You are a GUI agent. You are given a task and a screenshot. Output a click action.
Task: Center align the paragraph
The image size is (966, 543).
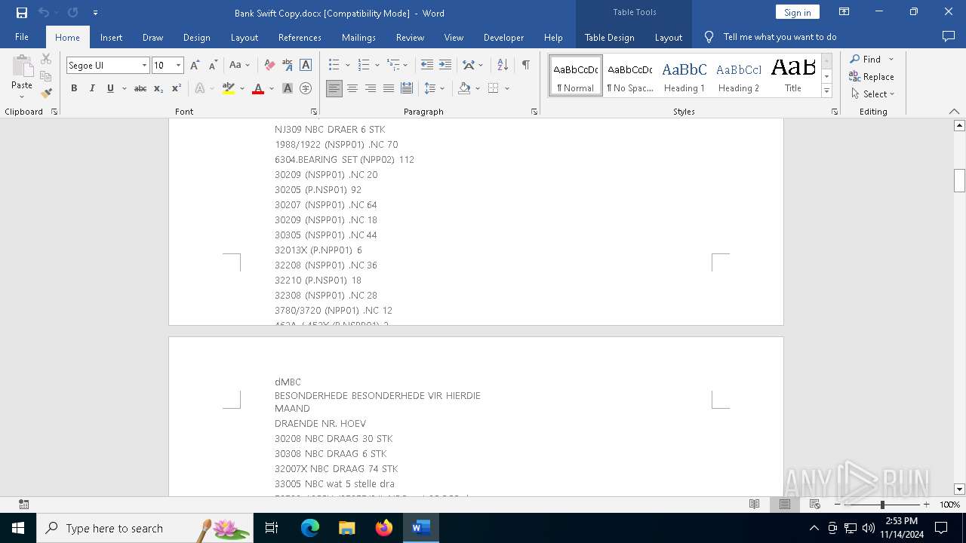tap(352, 88)
